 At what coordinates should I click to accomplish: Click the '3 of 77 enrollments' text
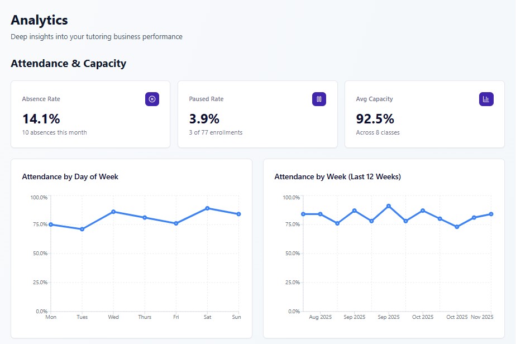(x=213, y=132)
